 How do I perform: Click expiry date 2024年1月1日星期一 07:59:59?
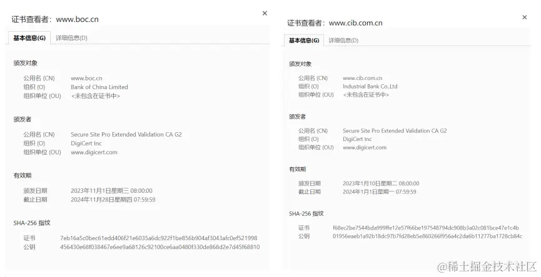(379, 192)
